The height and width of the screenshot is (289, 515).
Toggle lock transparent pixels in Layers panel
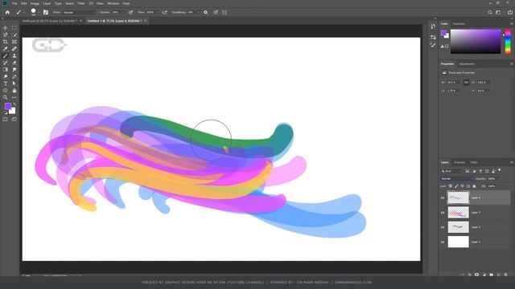click(x=451, y=185)
